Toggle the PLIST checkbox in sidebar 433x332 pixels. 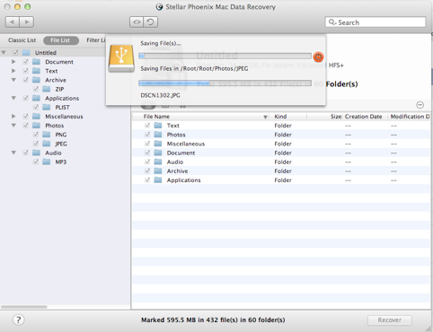pyautogui.click(x=36, y=108)
